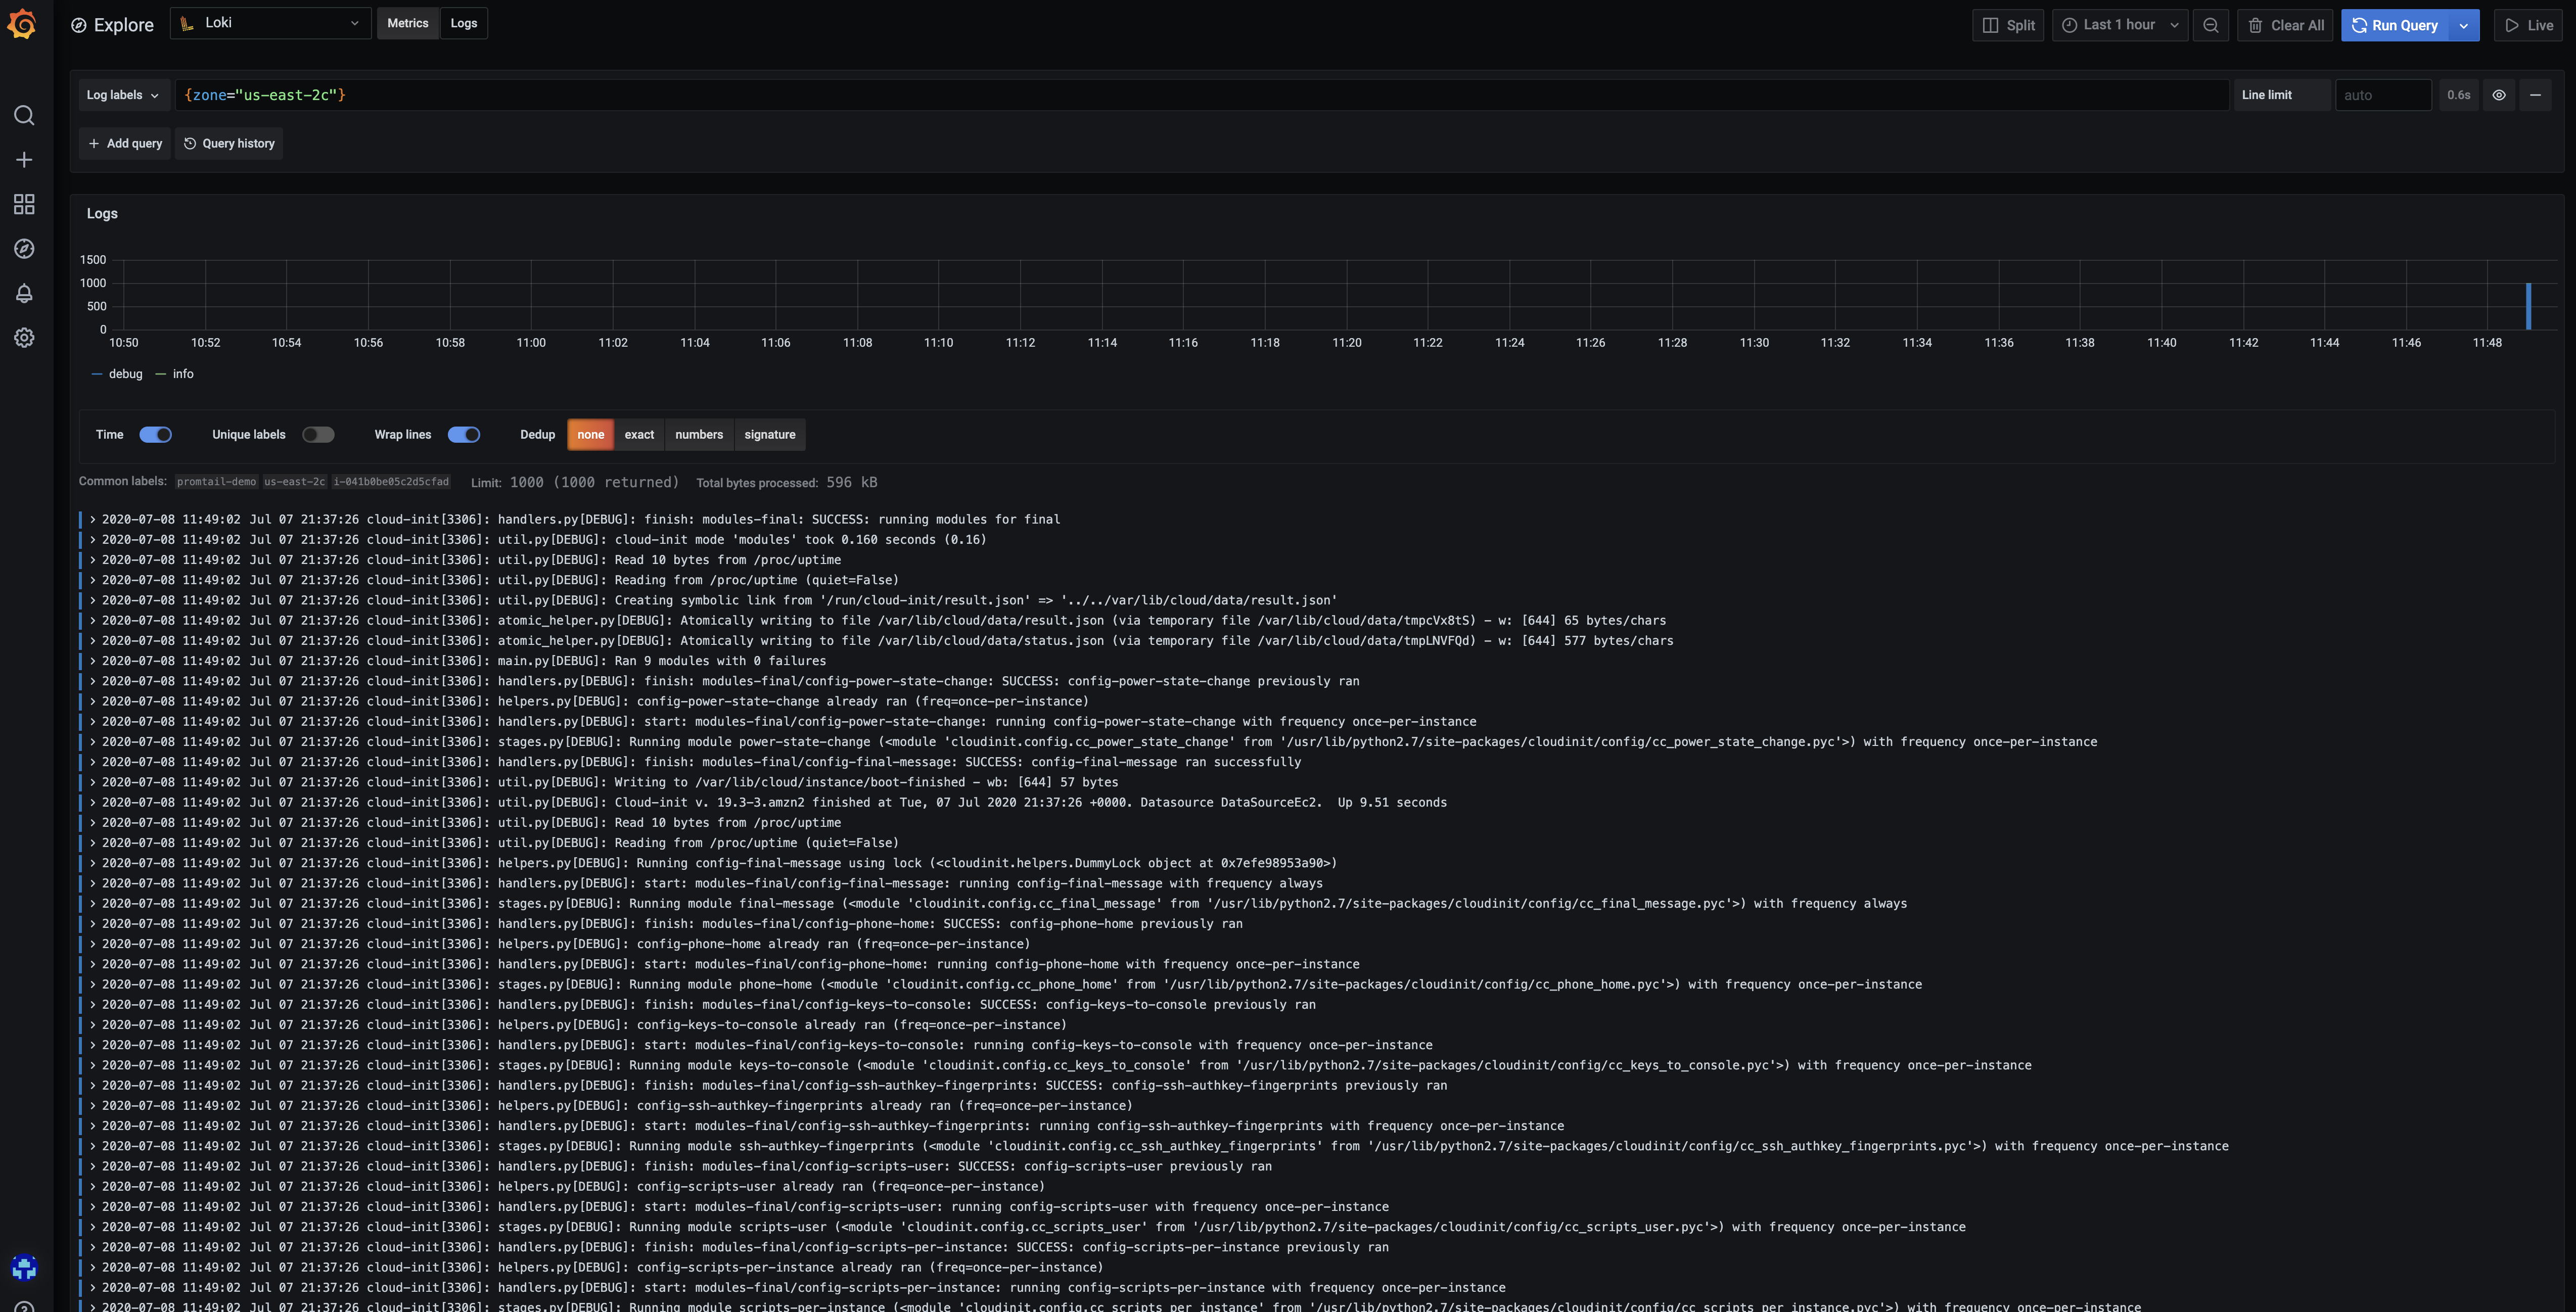
Task: Expand the Run Query dropdown arrow
Action: coord(2463,25)
